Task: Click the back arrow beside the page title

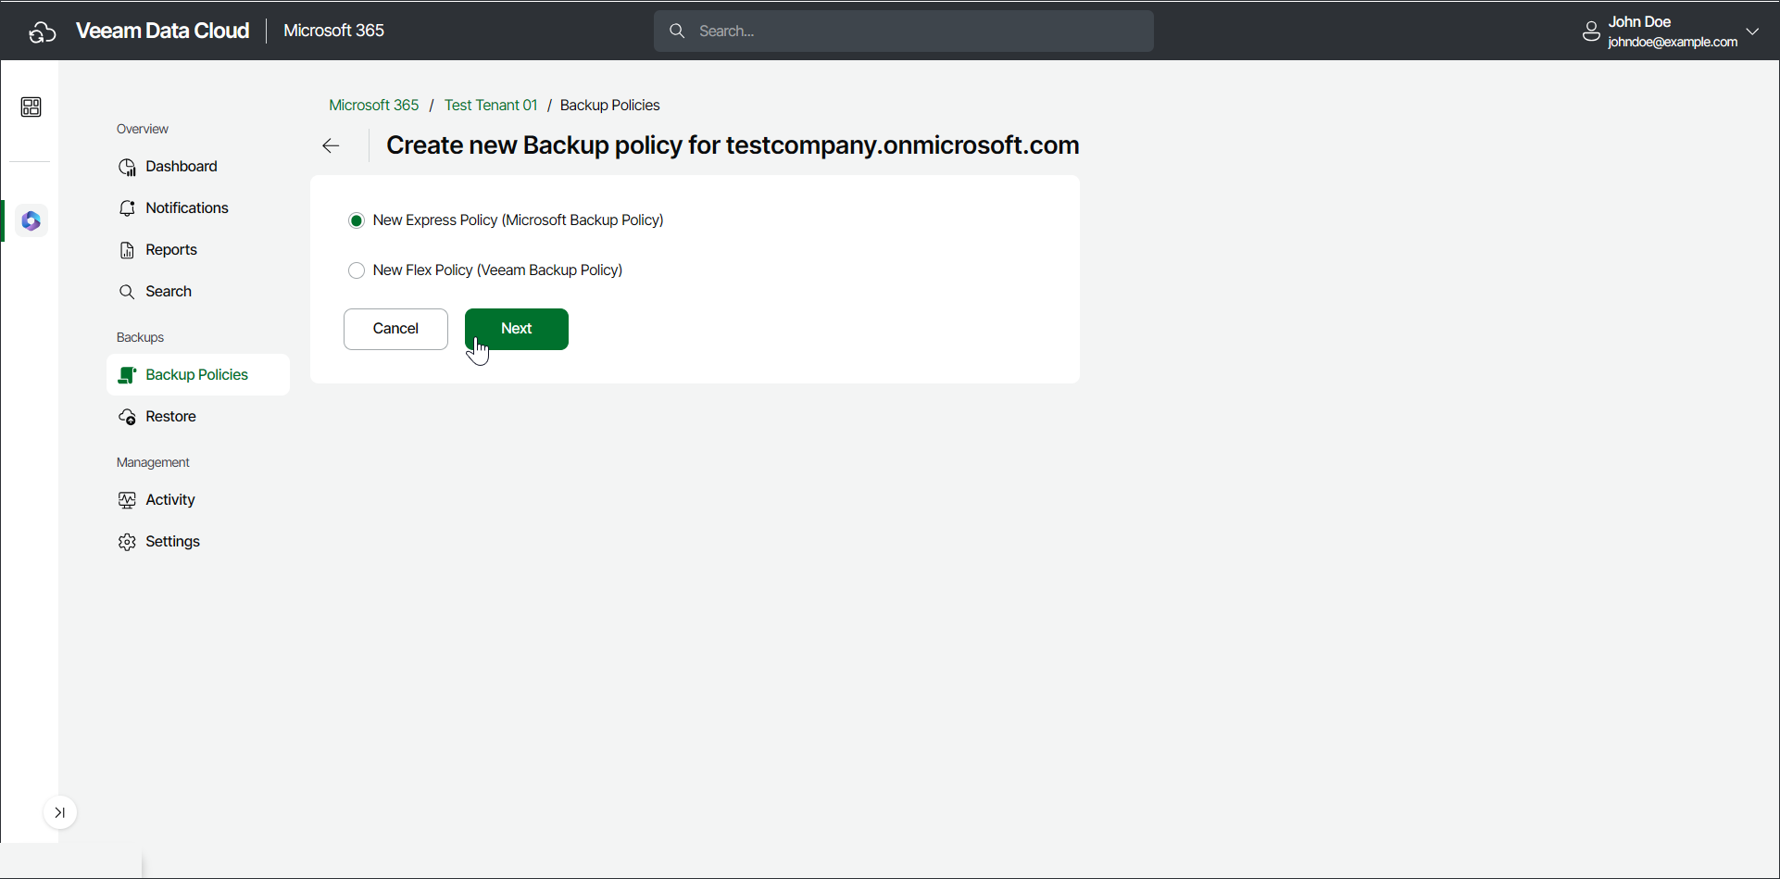Action: click(x=331, y=146)
